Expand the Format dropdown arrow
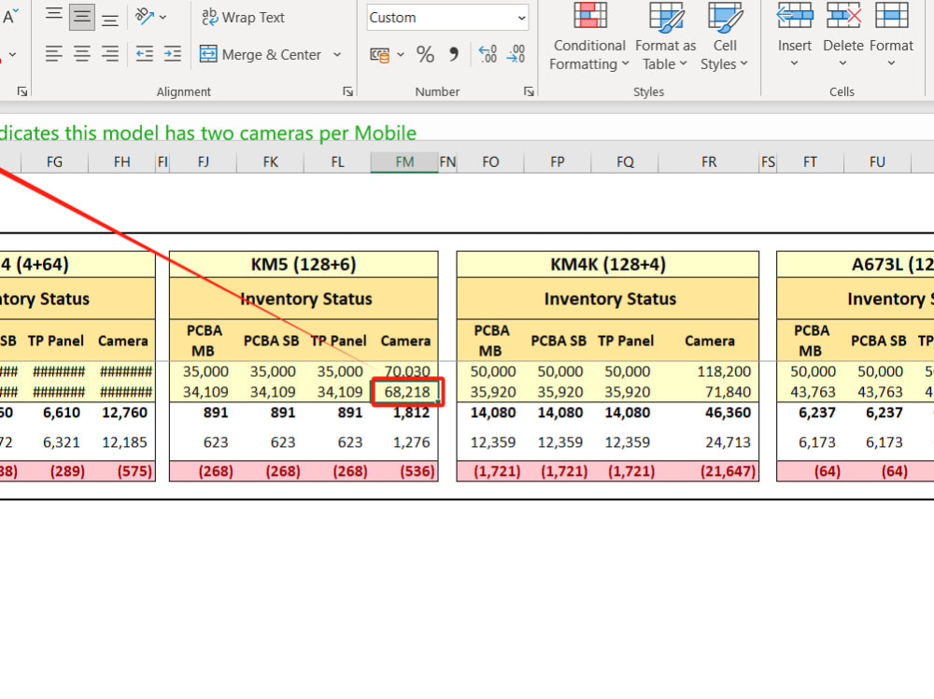This screenshot has width=934, height=699. tap(891, 63)
